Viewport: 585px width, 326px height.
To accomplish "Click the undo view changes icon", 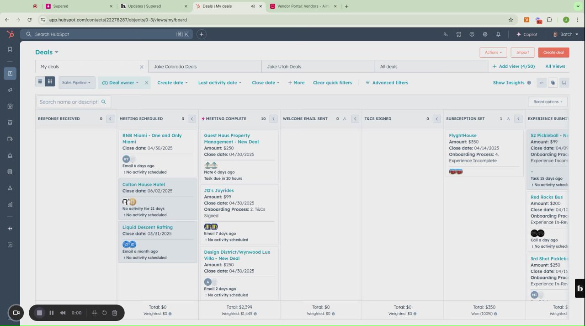I will click(542, 83).
